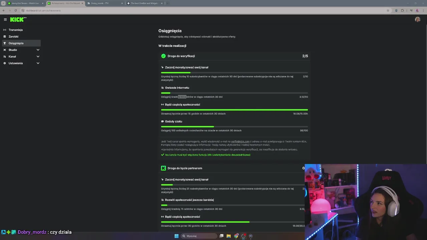Open the Zarobki sidebar item
Image resolution: width=427 pixels, height=240 pixels.
click(x=21, y=36)
